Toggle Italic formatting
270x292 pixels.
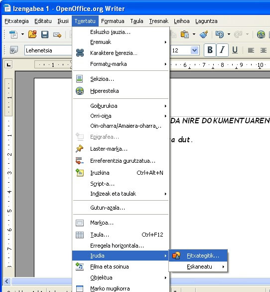[x=222, y=50]
